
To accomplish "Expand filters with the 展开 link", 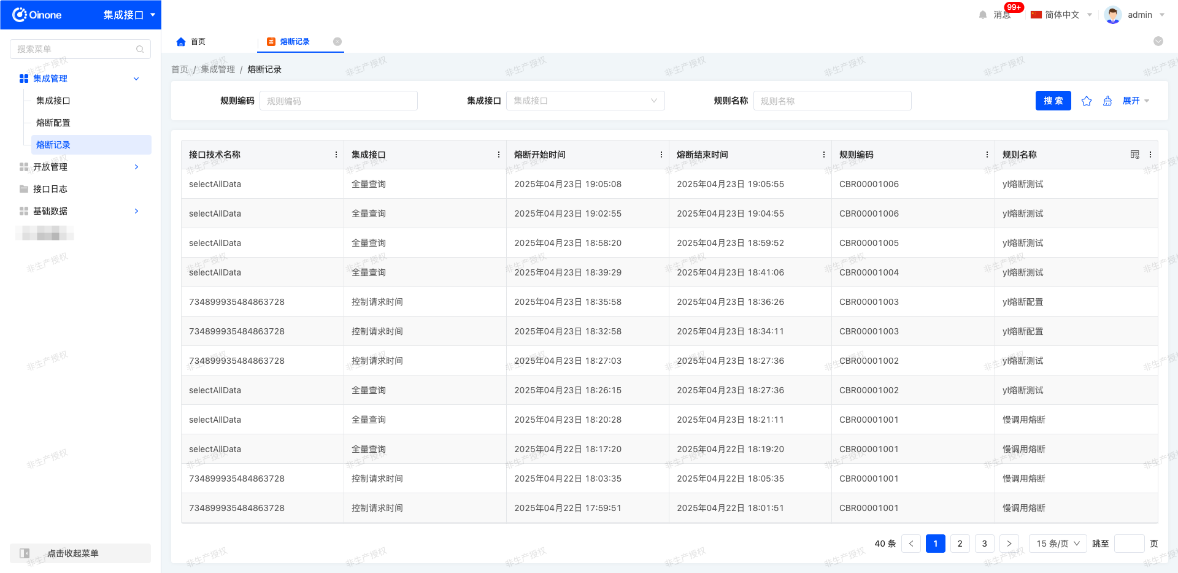I will point(1136,101).
